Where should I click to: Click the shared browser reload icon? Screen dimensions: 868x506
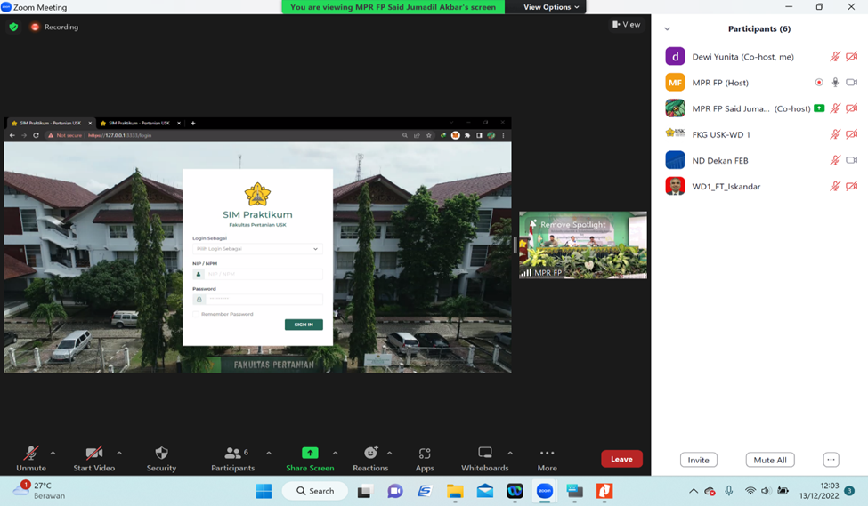tap(36, 135)
